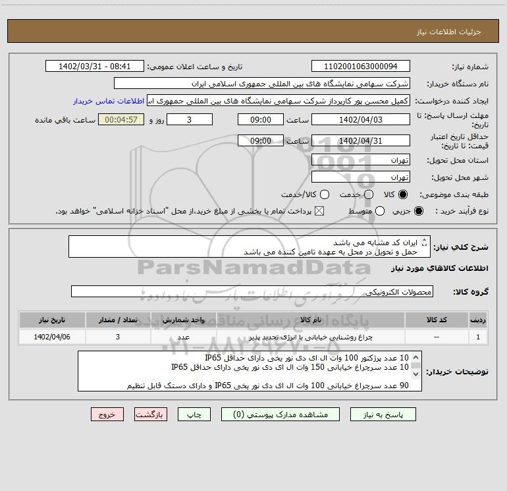Select the جزیی purchase type radio
This screenshot has width=507, height=491.
pos(419,211)
